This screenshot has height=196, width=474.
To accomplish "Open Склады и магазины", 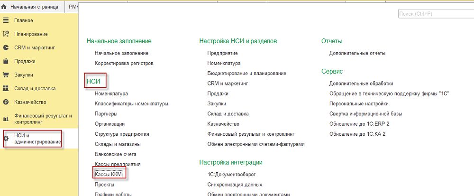I will coord(118,144).
